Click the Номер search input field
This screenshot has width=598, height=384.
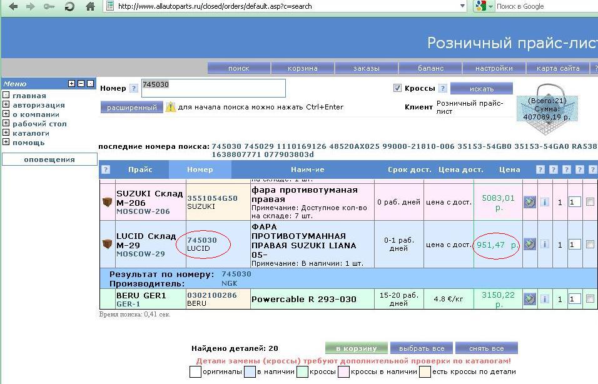[x=213, y=88]
